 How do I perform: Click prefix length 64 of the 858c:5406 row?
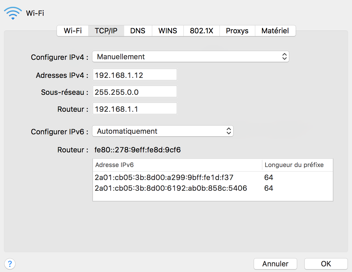[x=269, y=188]
